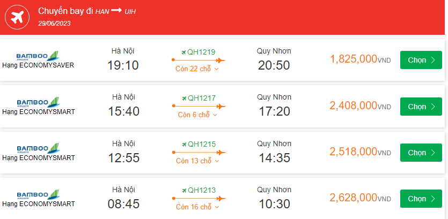Open flight number QH1219 link
Viewport: 448px width, 219px height.
click(x=201, y=52)
